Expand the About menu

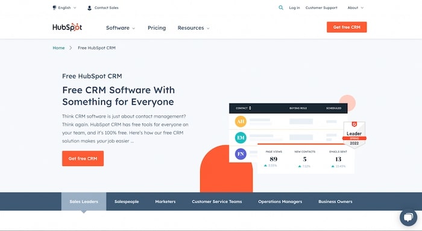click(x=355, y=8)
